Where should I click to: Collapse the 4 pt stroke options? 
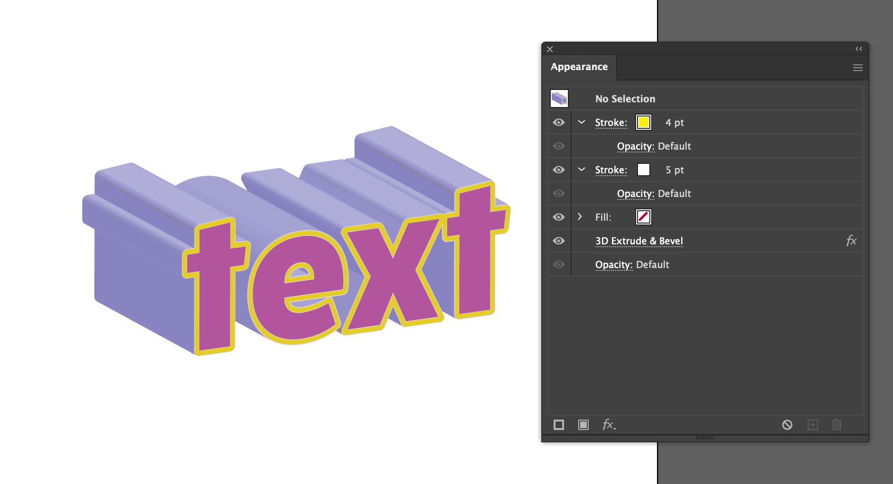[581, 122]
